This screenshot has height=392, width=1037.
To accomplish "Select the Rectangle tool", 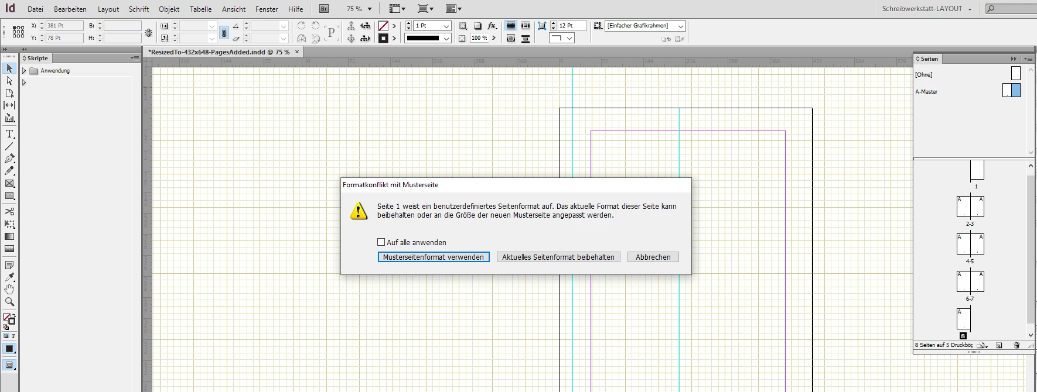I will point(9,196).
